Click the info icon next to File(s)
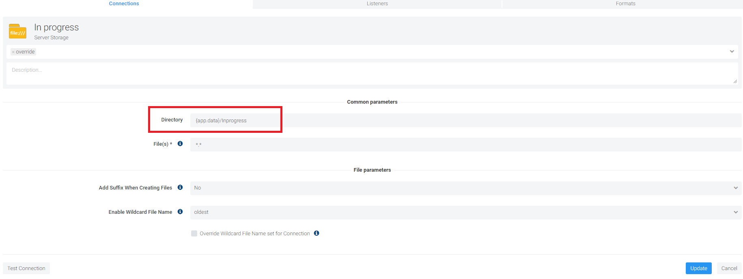 (x=180, y=144)
